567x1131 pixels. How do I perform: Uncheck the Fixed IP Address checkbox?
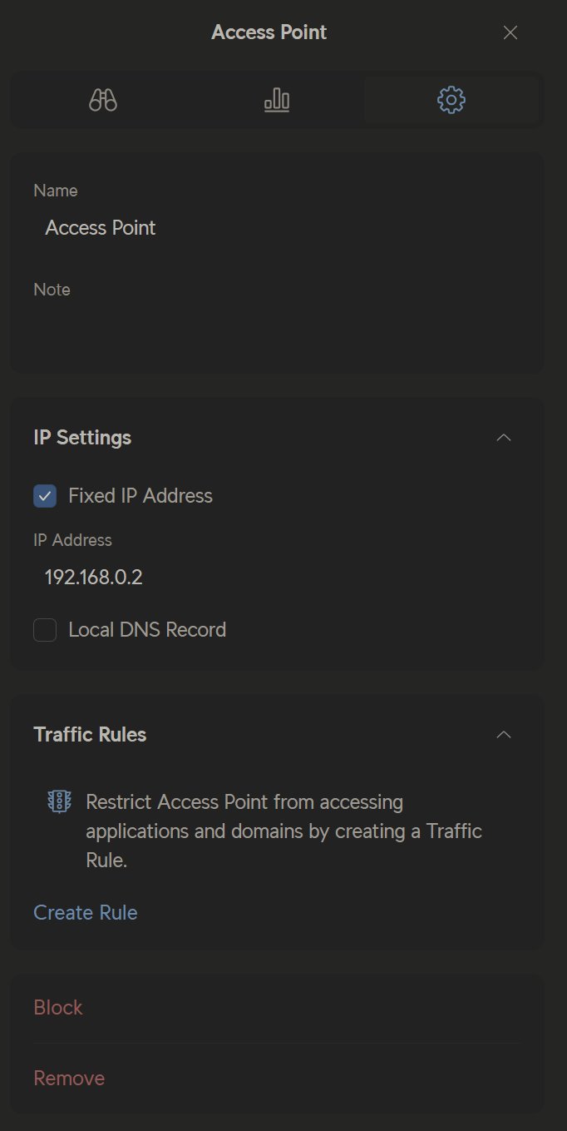[x=45, y=496]
